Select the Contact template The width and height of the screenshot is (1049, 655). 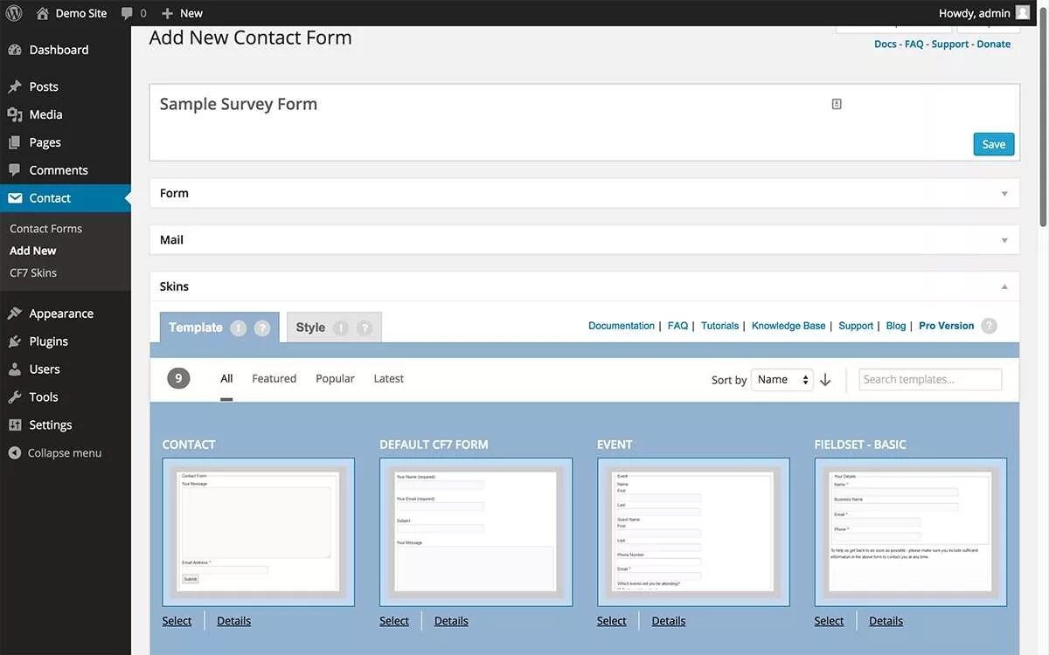177,621
